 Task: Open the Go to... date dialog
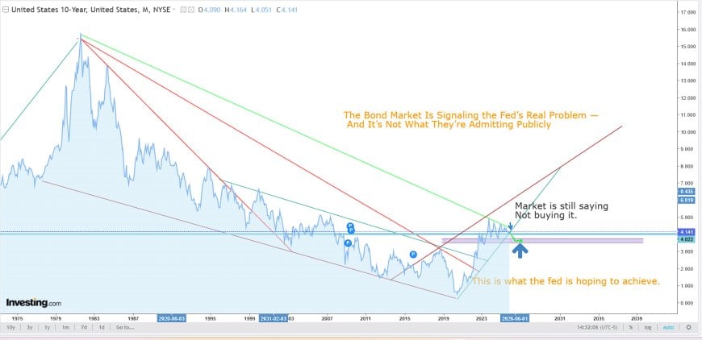click(x=125, y=327)
